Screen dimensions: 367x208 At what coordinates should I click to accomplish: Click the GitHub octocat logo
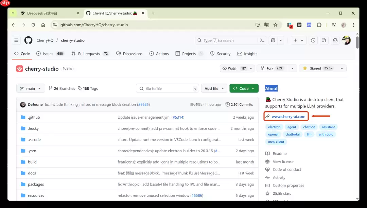click(28, 40)
